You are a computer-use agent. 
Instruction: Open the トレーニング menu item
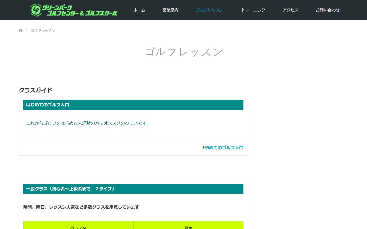point(253,10)
